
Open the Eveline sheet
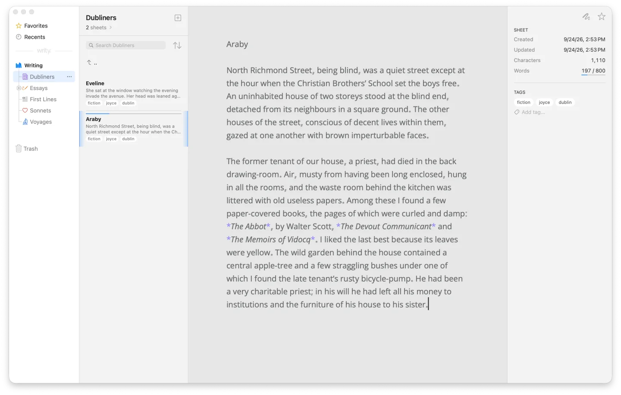(x=134, y=93)
